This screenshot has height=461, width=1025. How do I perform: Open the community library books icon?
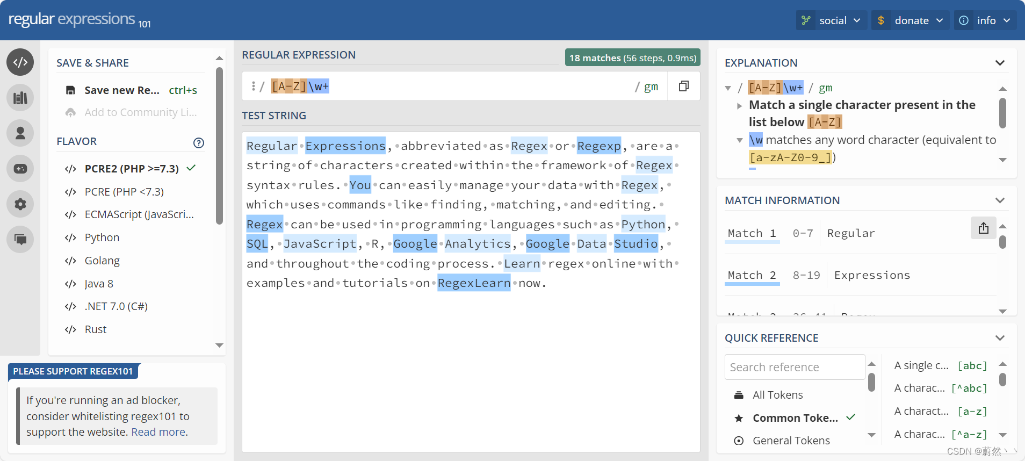click(x=20, y=98)
